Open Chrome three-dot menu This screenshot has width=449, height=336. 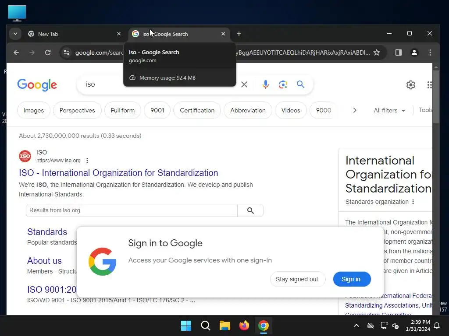pos(430,52)
